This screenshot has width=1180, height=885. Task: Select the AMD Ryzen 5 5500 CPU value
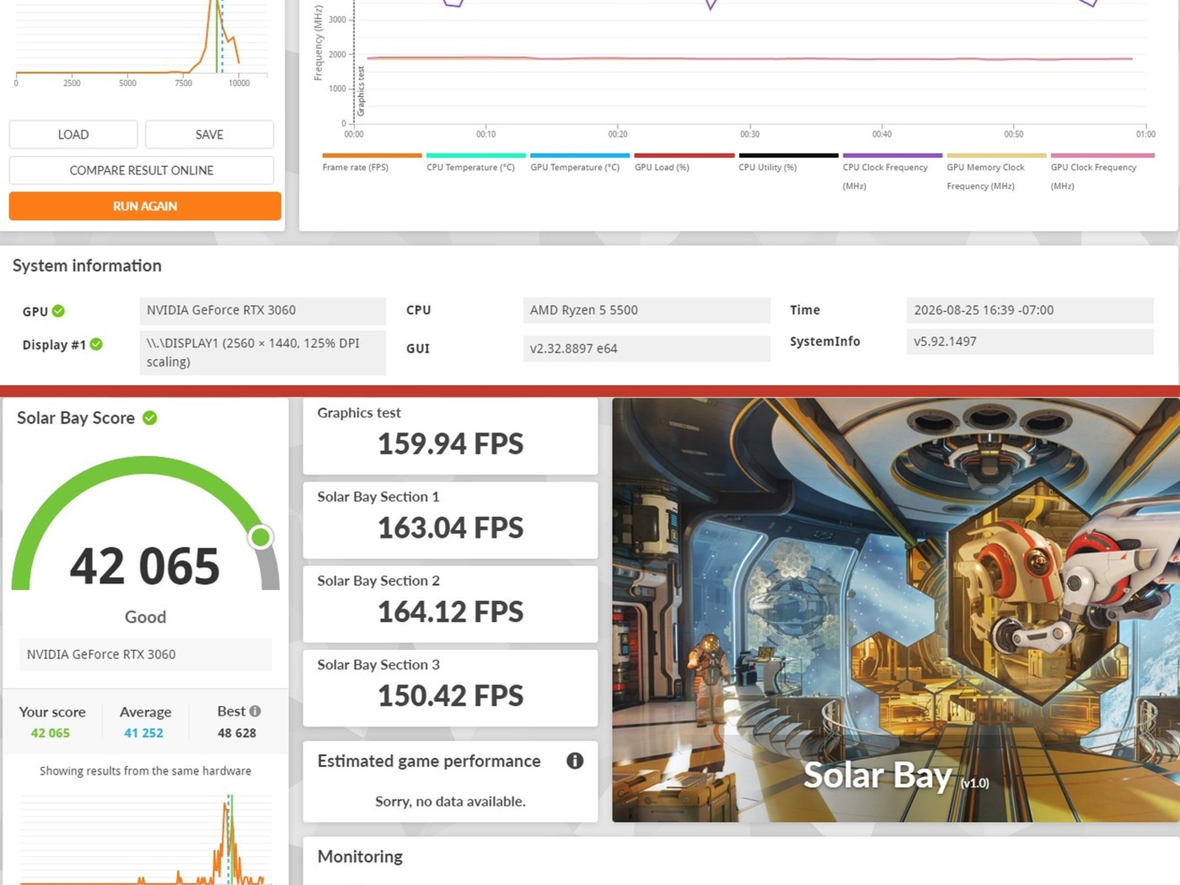pos(646,311)
